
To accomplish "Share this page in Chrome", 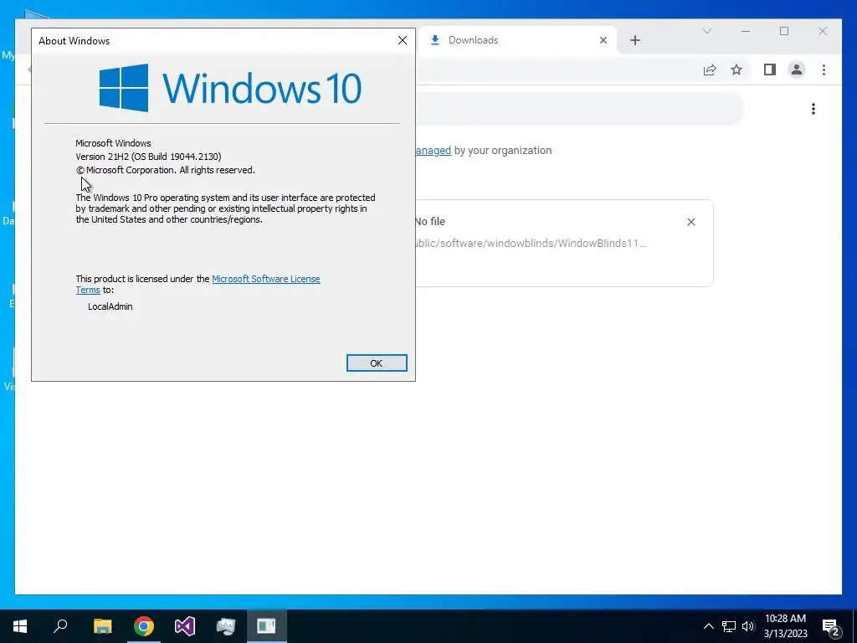I will coord(710,70).
